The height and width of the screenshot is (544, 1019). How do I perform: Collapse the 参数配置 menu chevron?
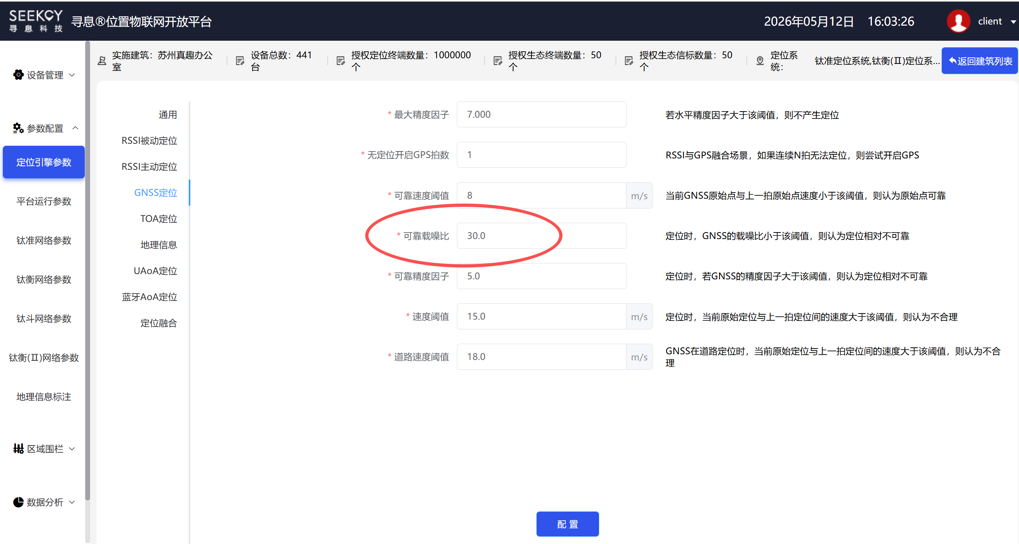[x=75, y=128]
